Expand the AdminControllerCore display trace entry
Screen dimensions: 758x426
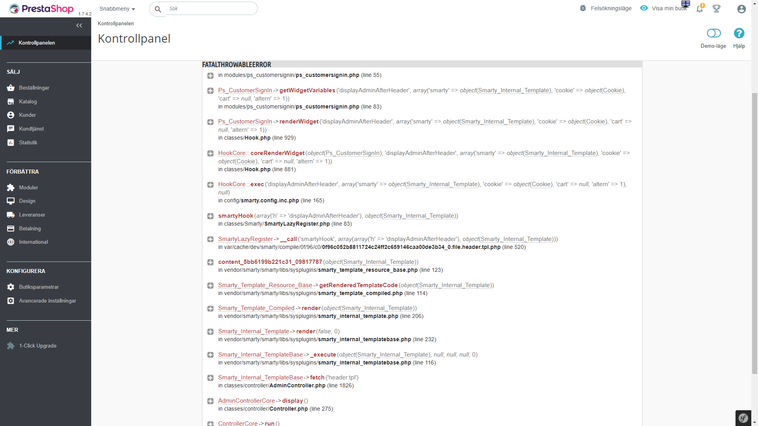coord(210,401)
